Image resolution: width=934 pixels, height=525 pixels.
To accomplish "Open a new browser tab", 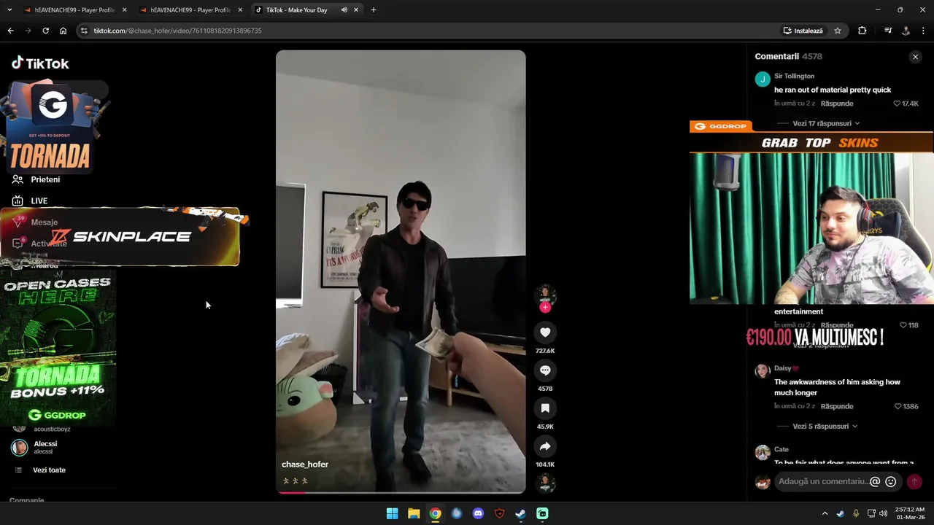I will [374, 10].
